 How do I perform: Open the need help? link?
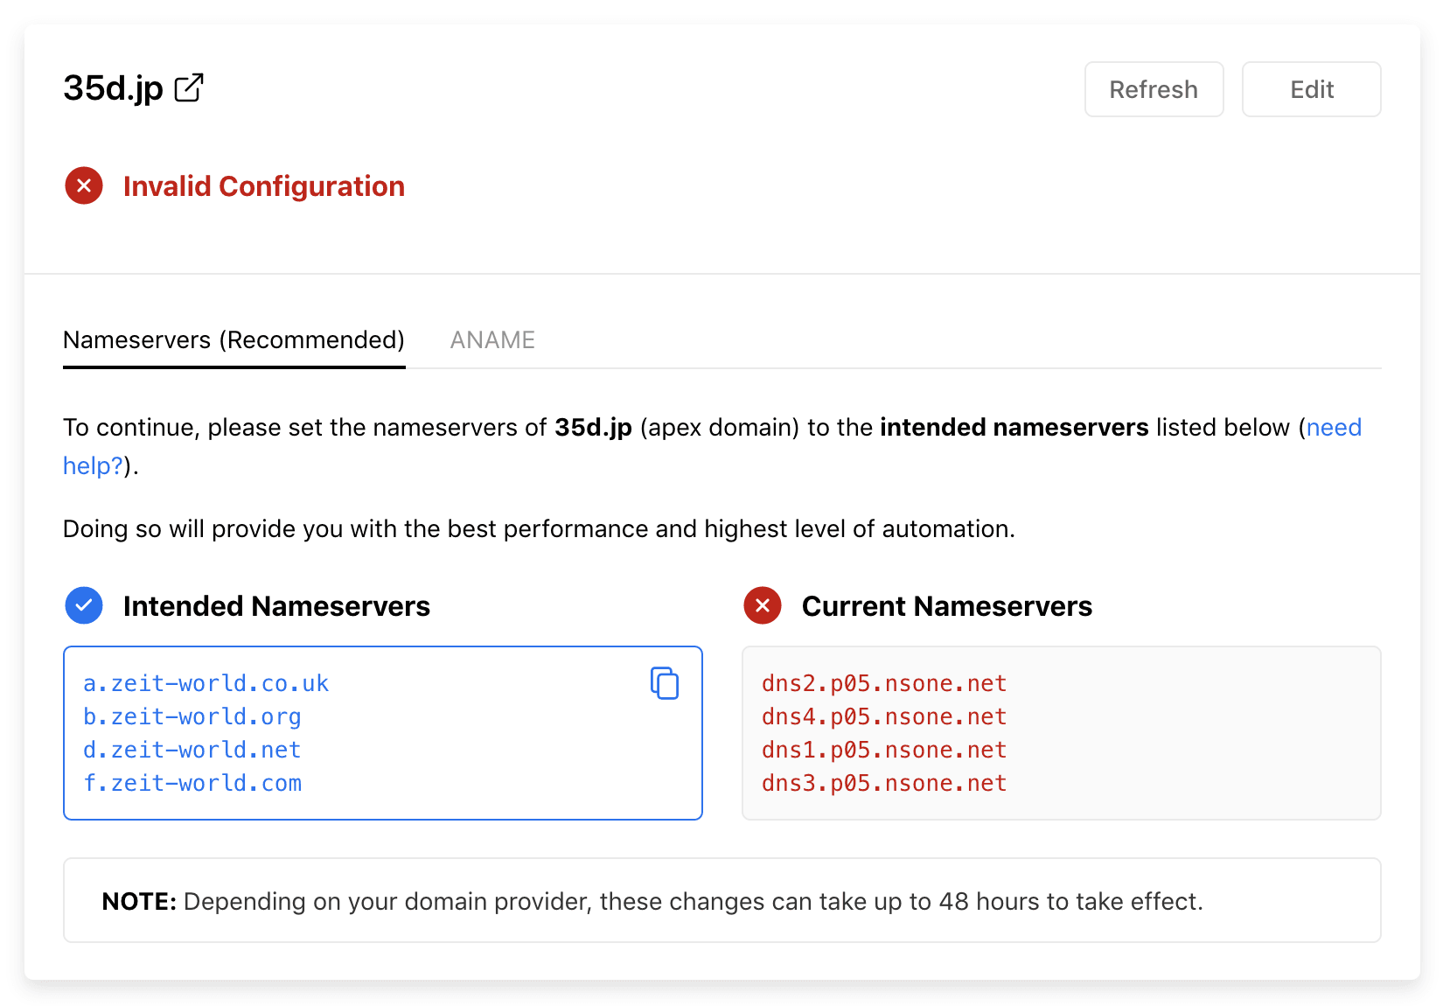(1334, 428)
